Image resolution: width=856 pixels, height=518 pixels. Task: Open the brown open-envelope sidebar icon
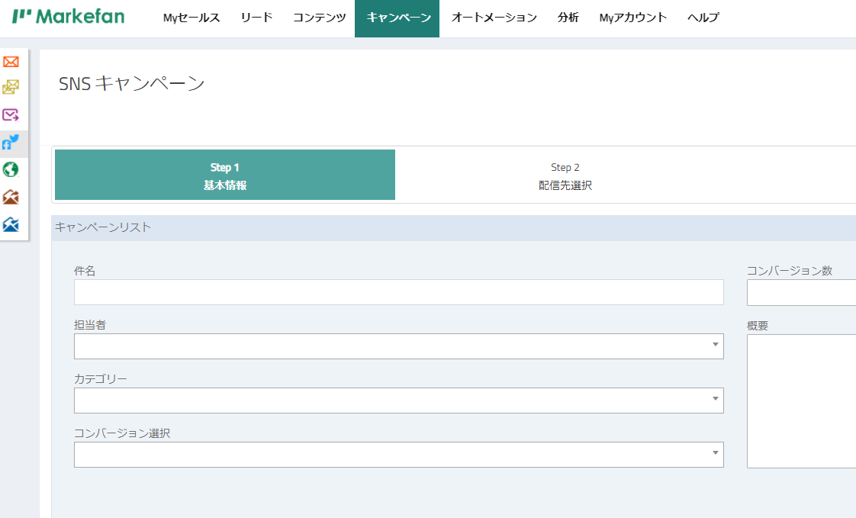point(11,197)
